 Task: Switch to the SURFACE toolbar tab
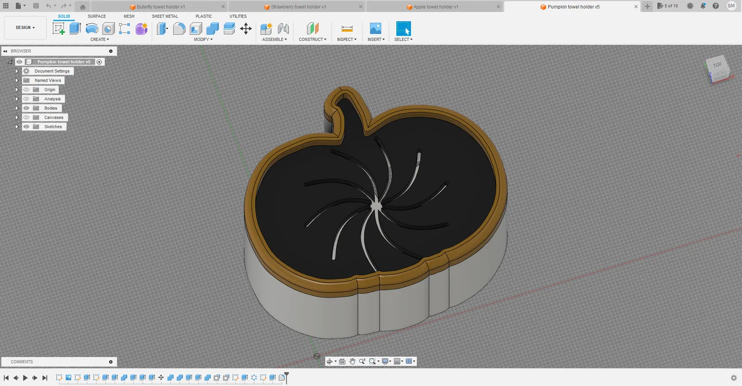(96, 16)
